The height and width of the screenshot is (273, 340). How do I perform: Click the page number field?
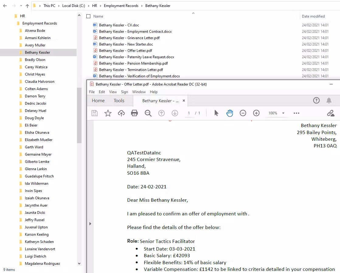[x=189, y=113]
